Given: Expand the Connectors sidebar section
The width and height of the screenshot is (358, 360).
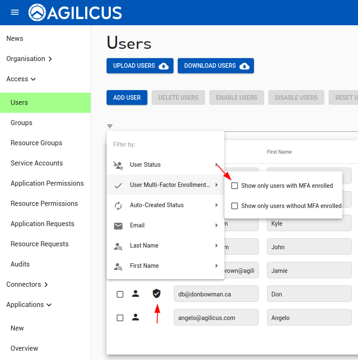Looking at the screenshot, I should [27, 285].
